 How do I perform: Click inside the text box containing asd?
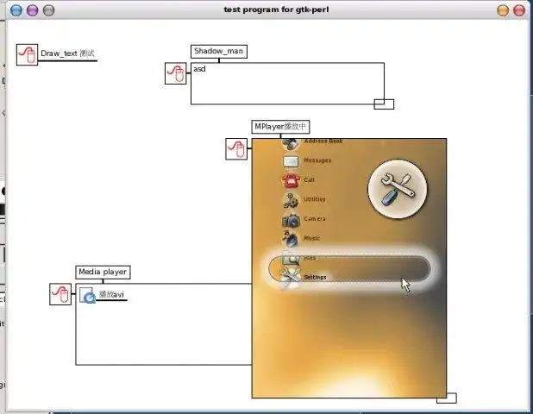(x=287, y=84)
